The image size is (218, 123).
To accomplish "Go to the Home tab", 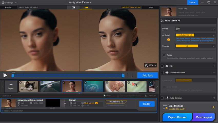I will (x=192, y=2).
